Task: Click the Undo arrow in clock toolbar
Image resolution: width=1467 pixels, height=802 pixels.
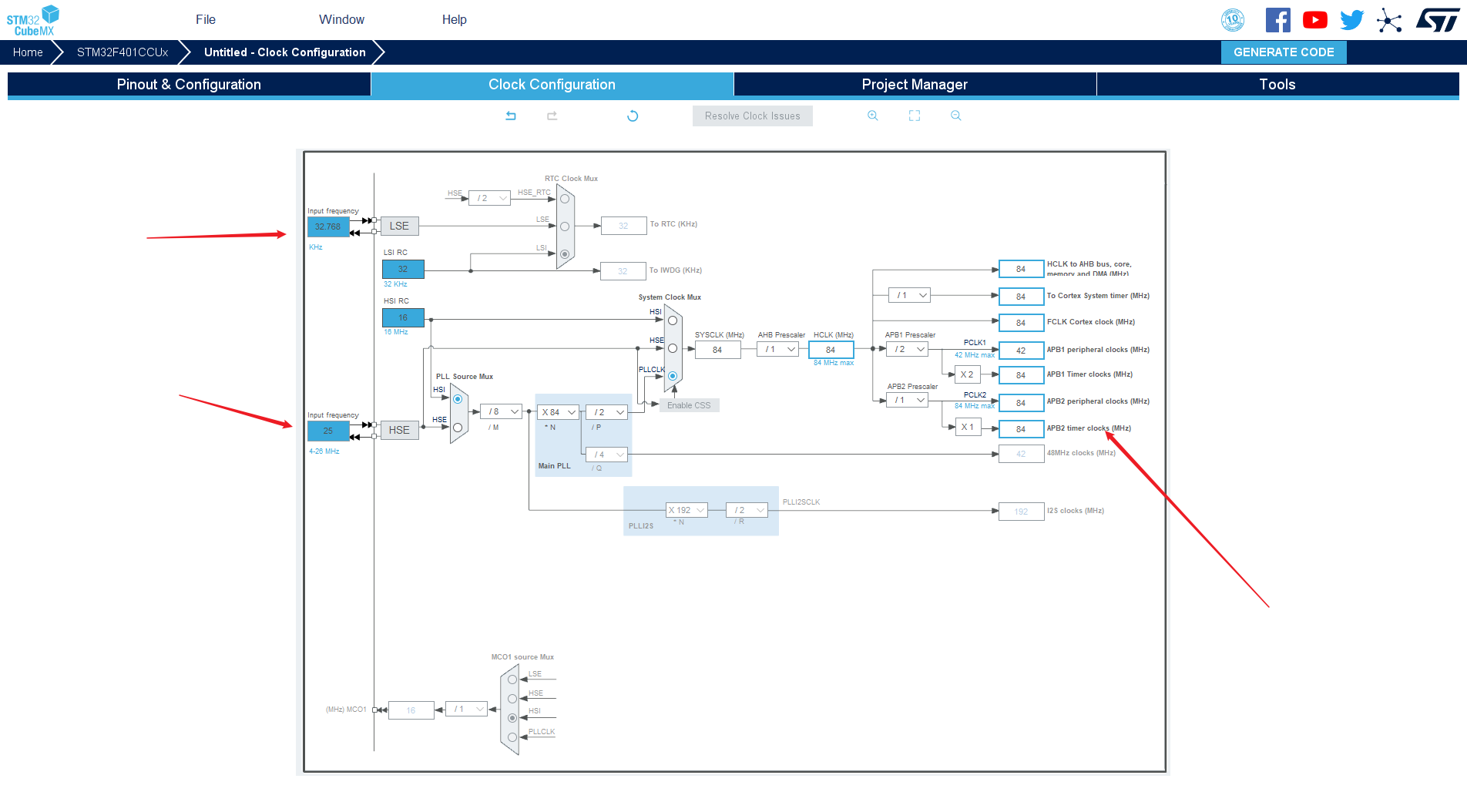Action: [x=511, y=116]
